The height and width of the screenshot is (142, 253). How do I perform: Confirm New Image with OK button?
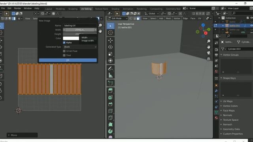tap(68, 60)
